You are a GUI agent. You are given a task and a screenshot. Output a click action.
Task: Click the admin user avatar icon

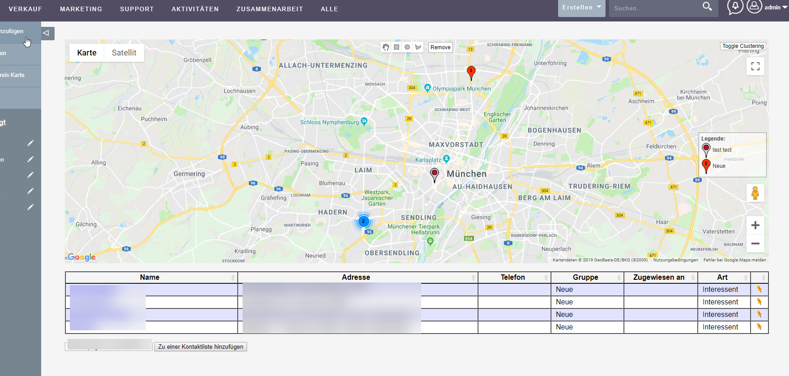[x=754, y=6]
